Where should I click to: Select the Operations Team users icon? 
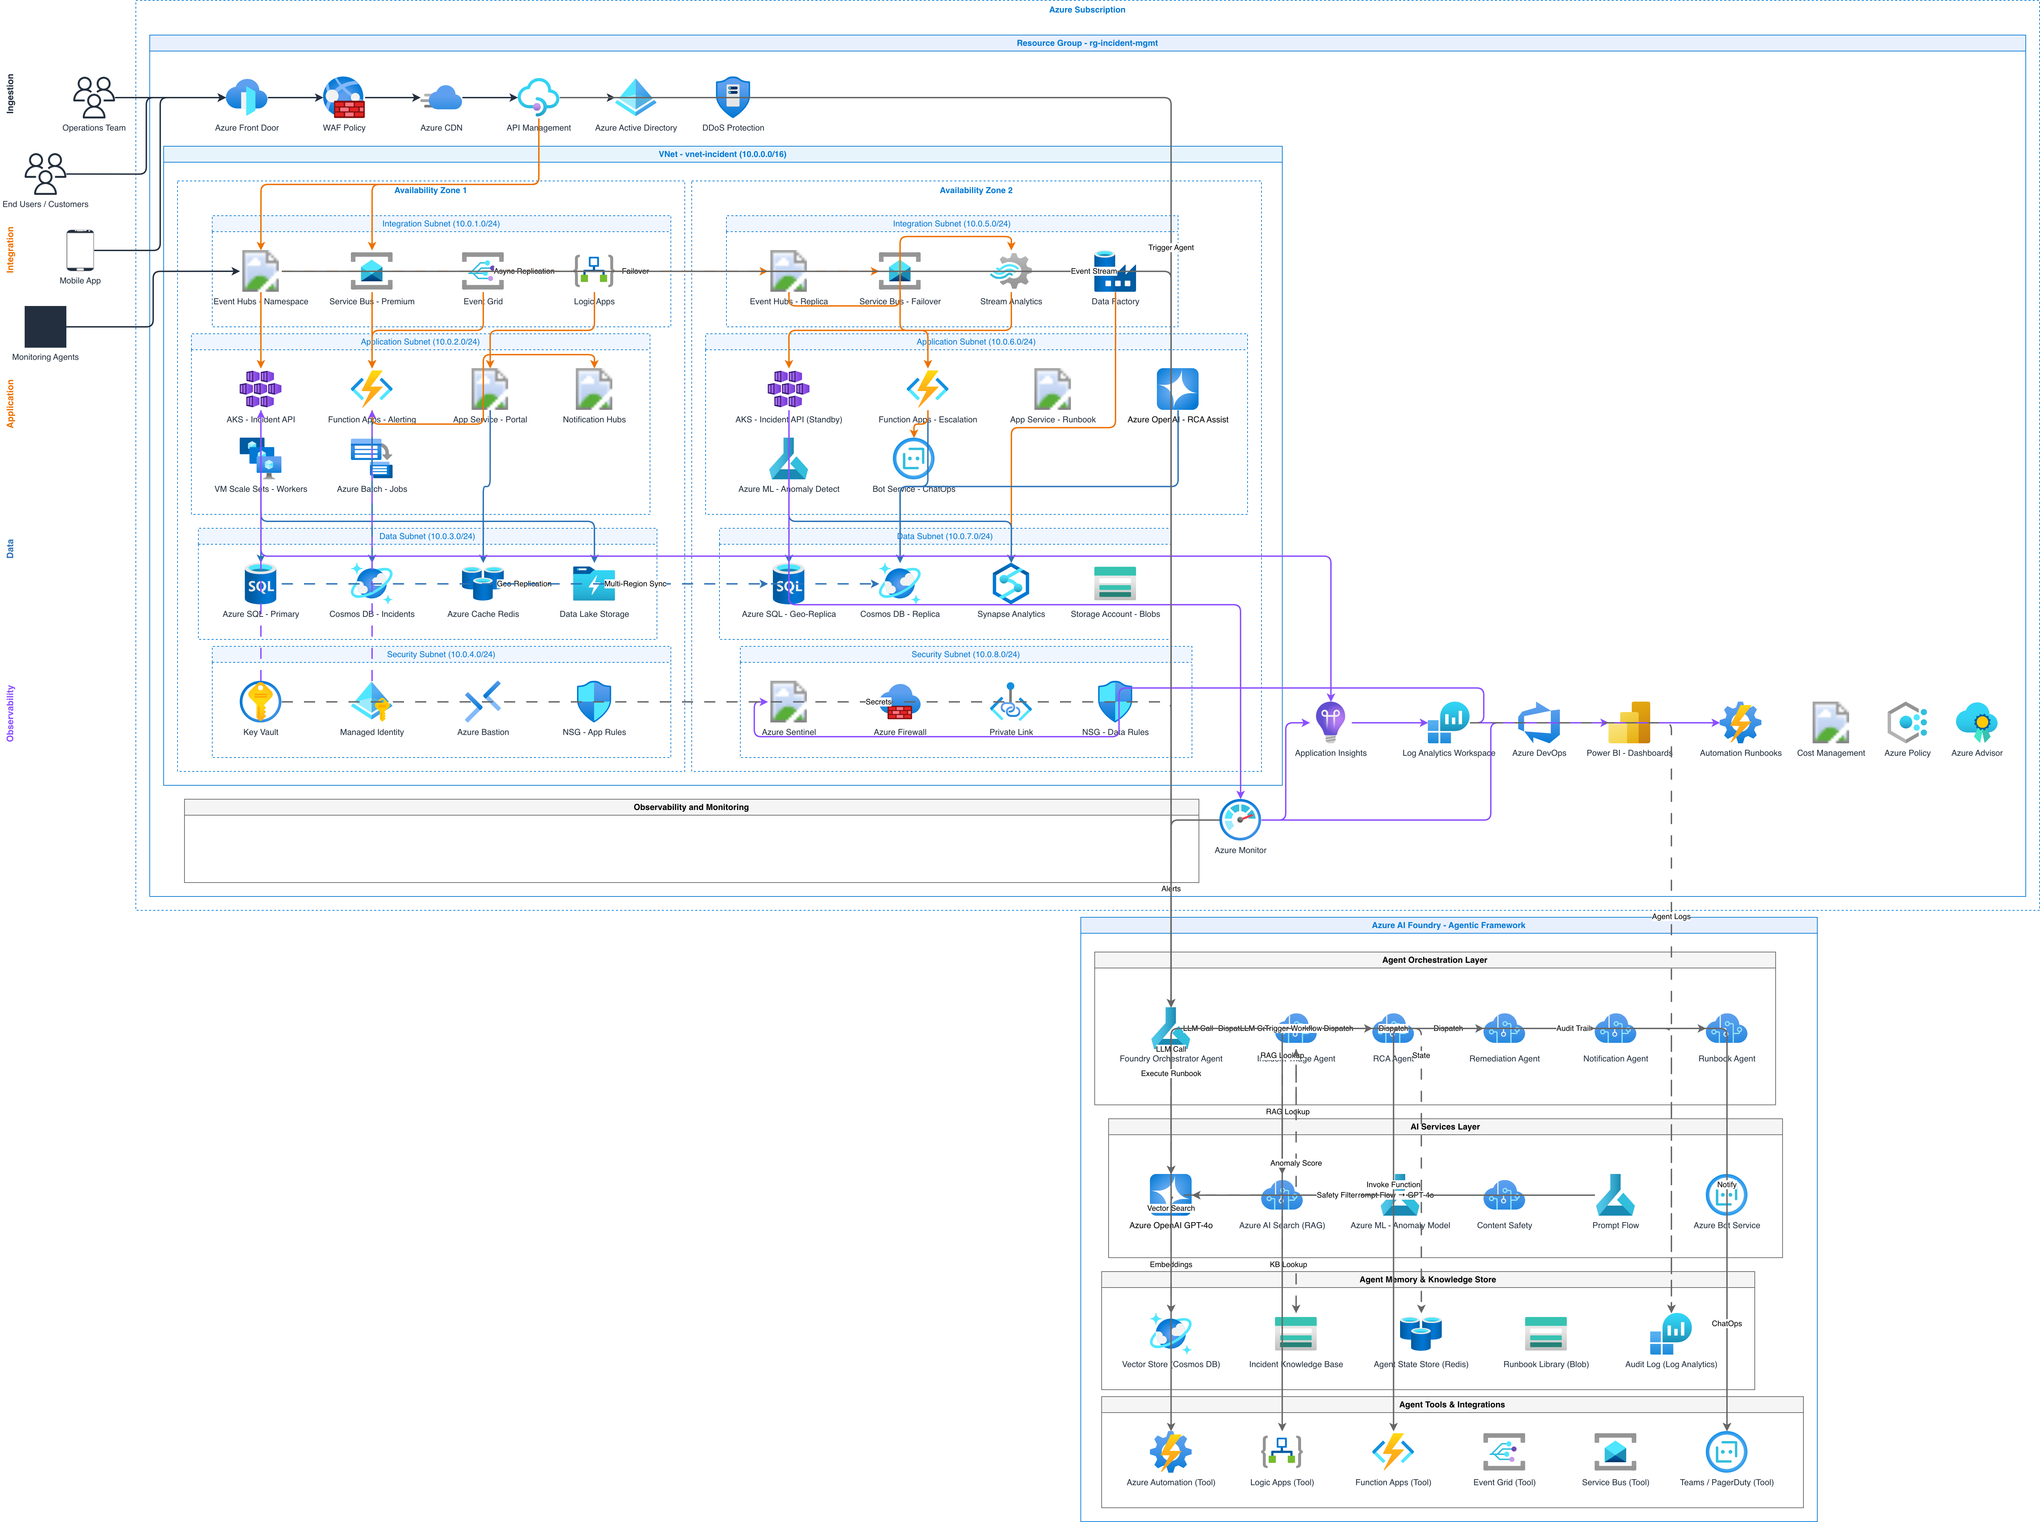[x=94, y=98]
